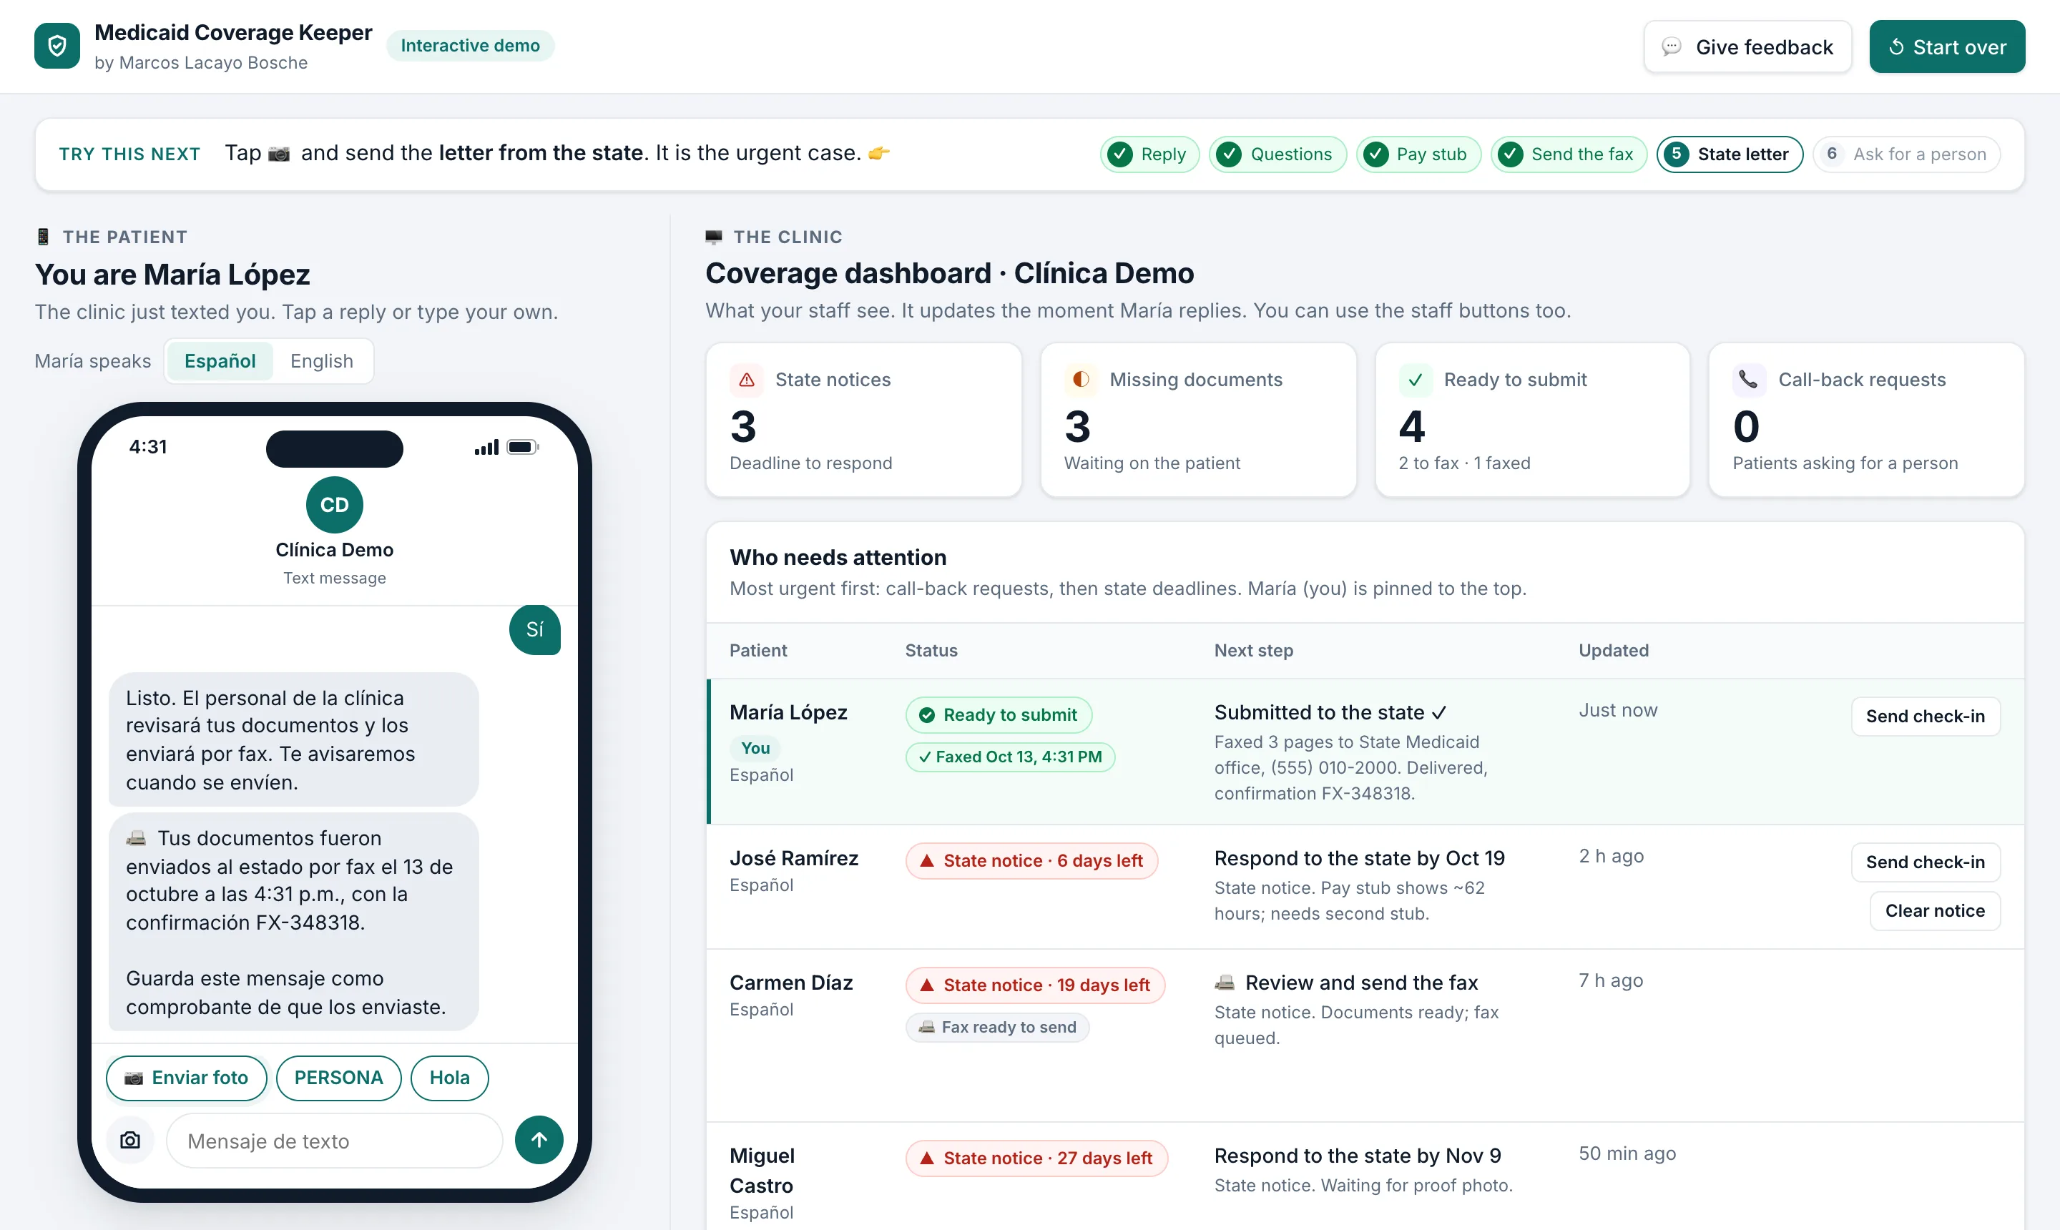Clear notice for José Ramírez
Screen dimensions: 2060x1230
(x=1935, y=911)
